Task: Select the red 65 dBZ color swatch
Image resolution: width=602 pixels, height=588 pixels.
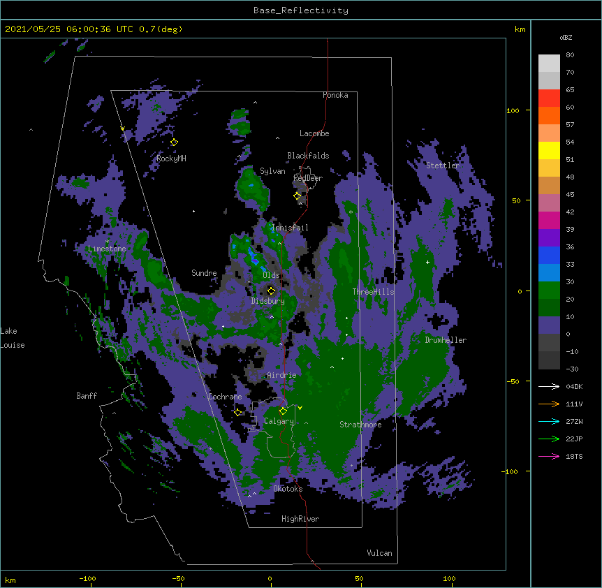Action: pos(549,98)
